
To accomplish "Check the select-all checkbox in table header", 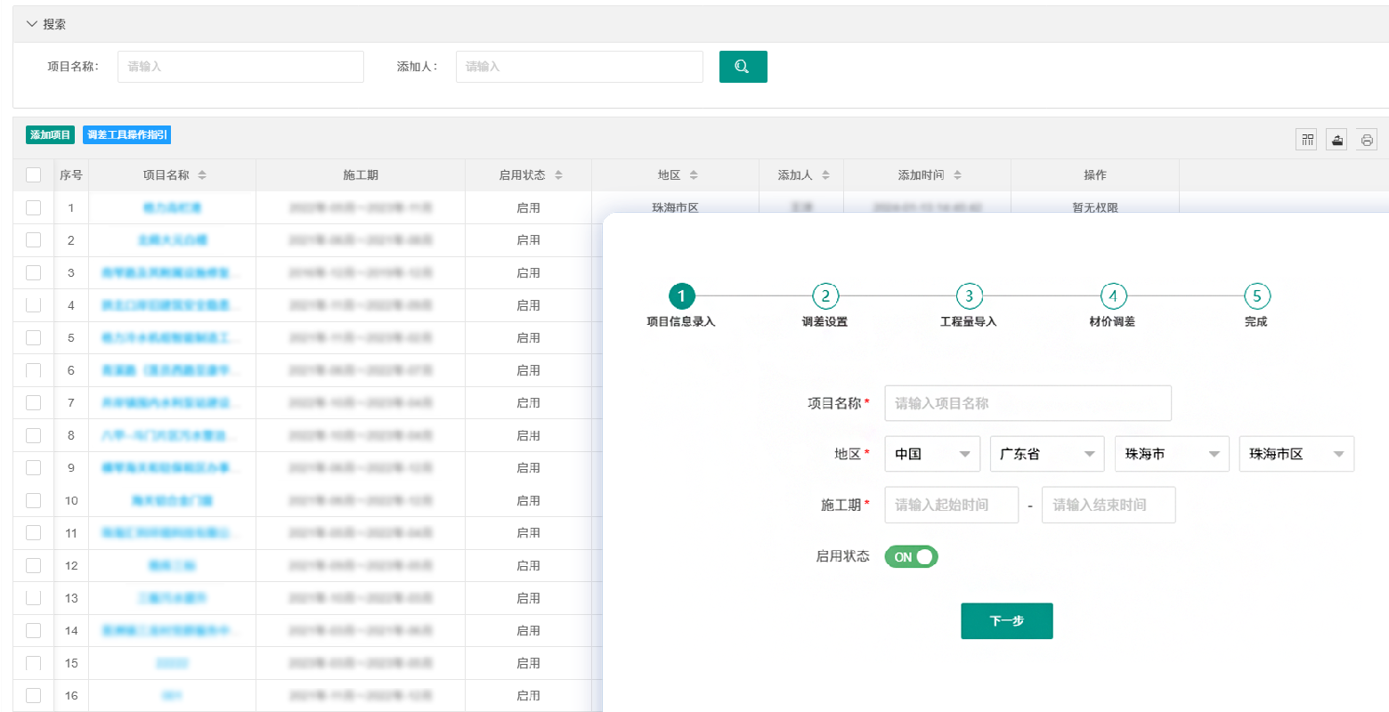I will [x=33, y=174].
